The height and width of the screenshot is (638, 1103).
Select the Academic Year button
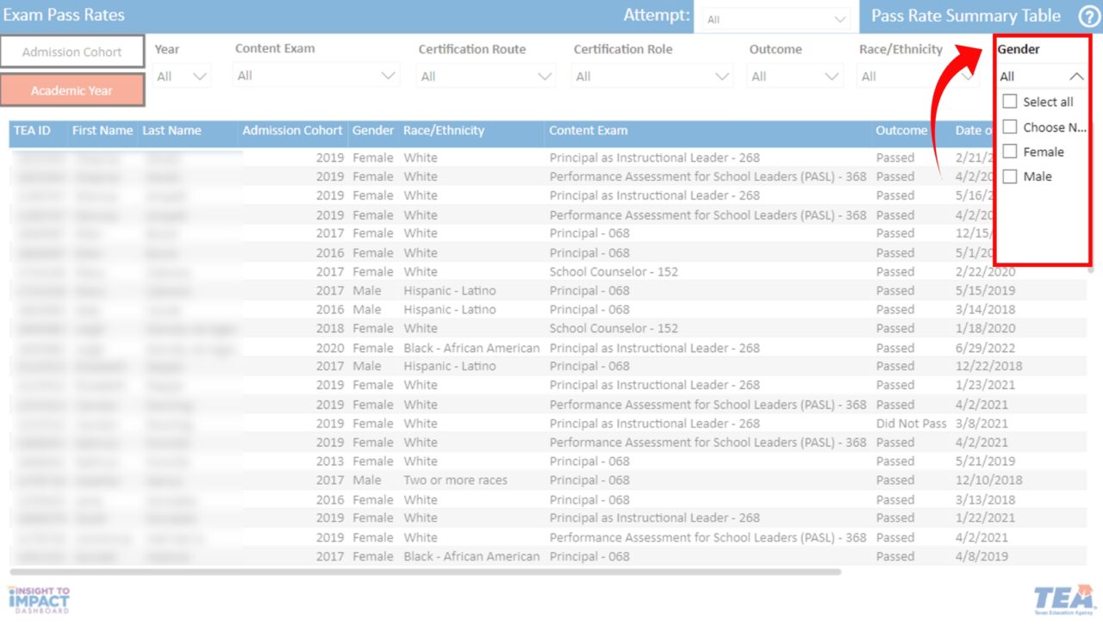click(x=72, y=90)
